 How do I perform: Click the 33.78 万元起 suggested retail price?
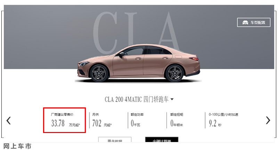click(65, 123)
